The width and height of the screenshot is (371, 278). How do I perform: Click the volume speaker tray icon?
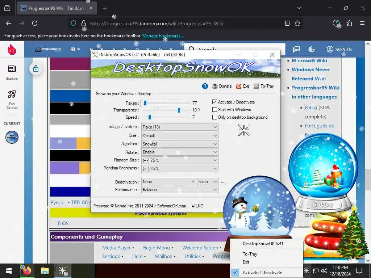324,271
